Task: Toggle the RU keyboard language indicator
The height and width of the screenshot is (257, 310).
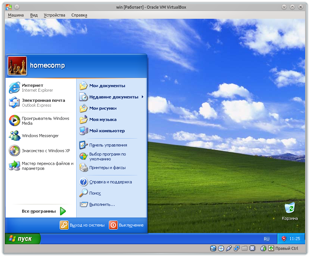Action: tap(266, 239)
